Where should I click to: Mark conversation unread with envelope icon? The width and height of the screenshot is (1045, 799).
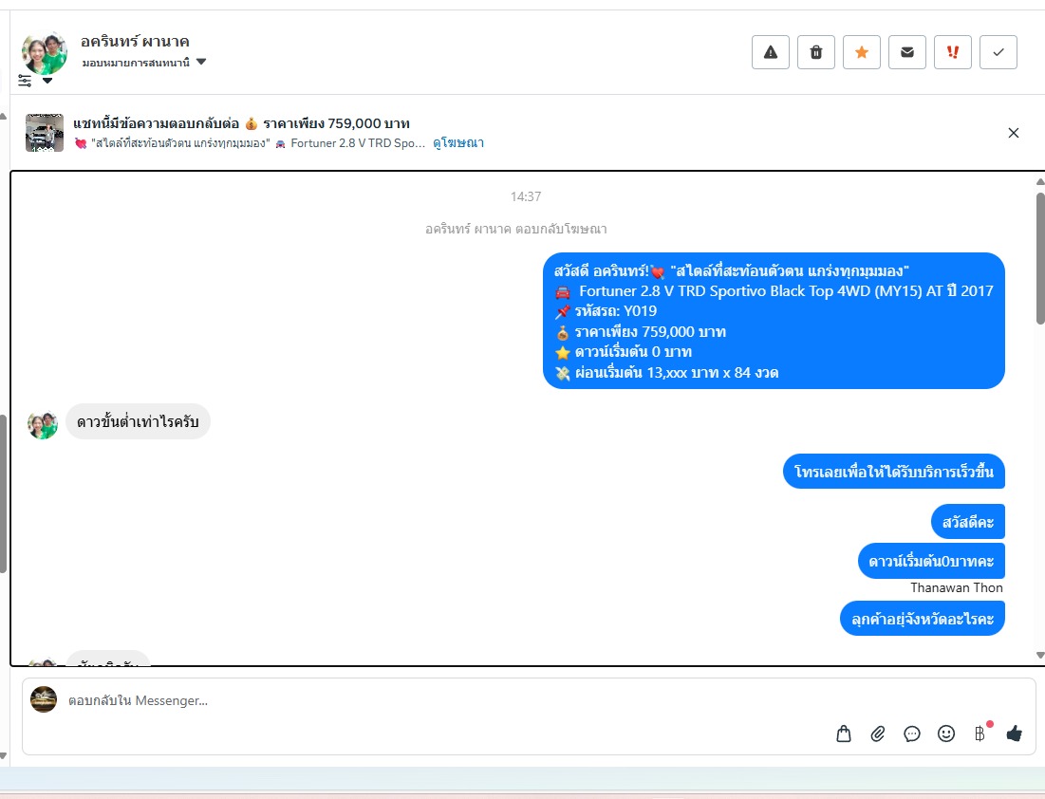point(907,52)
